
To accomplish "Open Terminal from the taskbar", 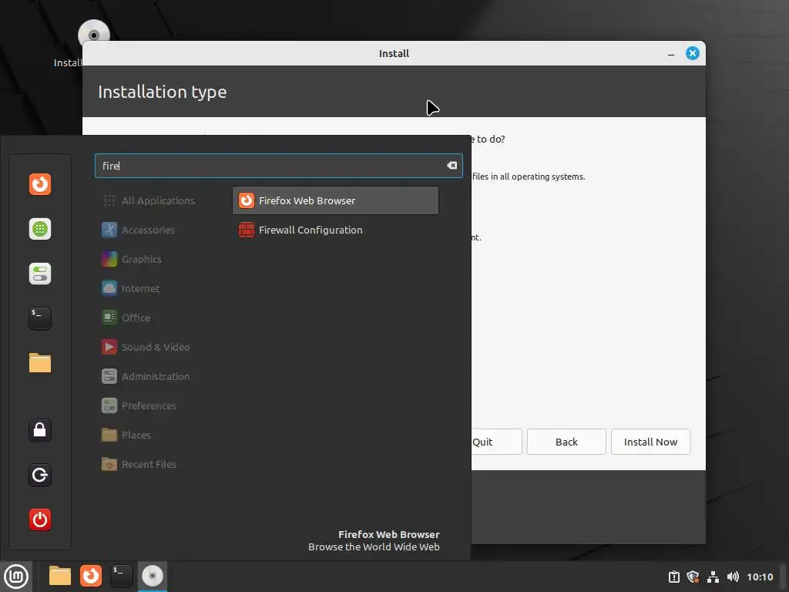I will point(121,576).
